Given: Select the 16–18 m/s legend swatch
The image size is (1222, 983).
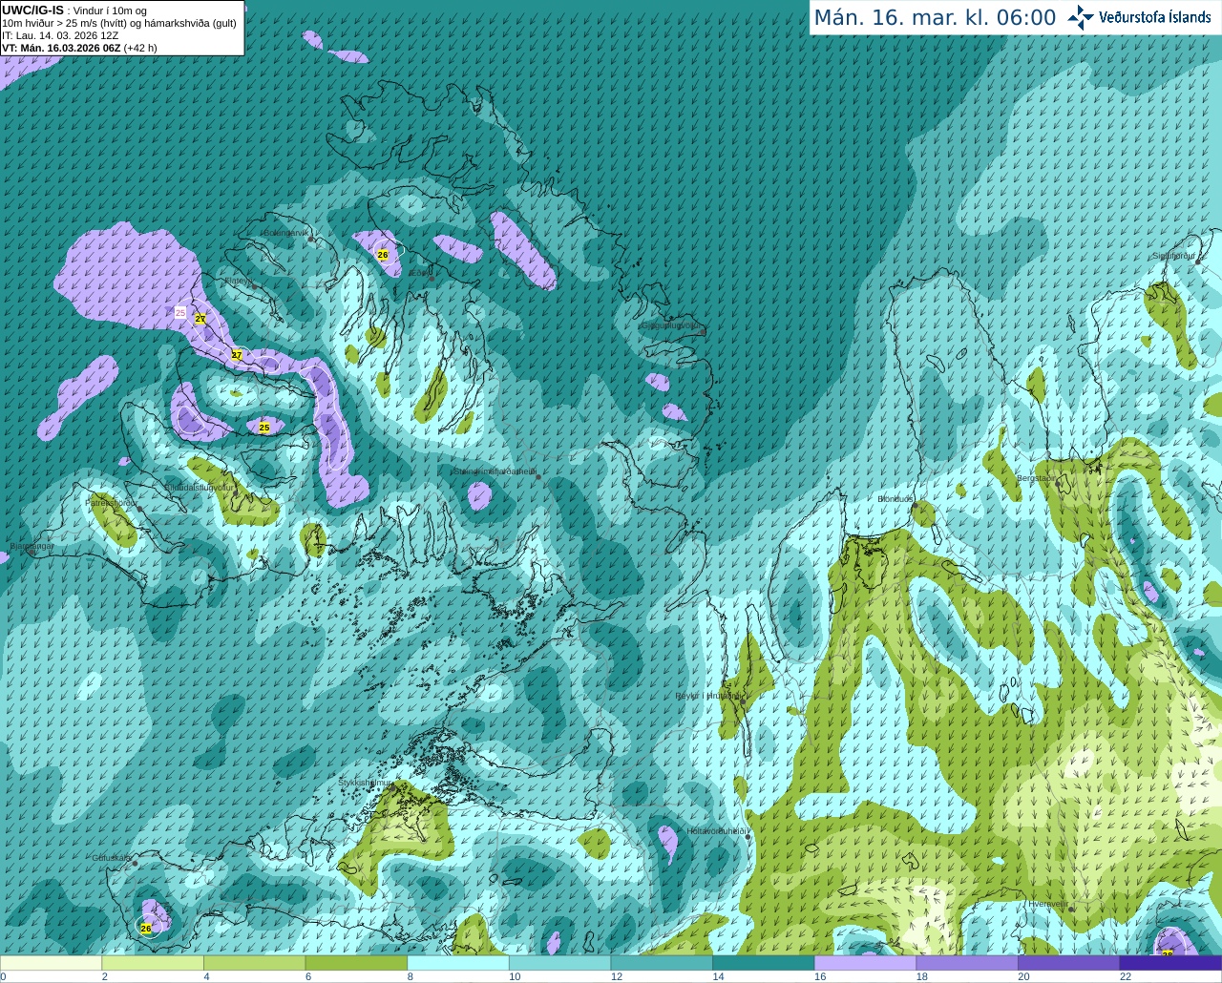Looking at the screenshot, I should 865,962.
